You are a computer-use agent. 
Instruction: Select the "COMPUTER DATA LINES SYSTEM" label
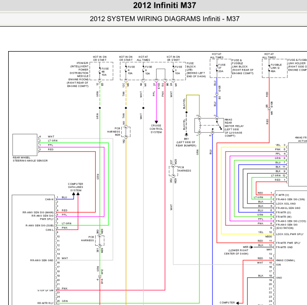tap(76, 187)
